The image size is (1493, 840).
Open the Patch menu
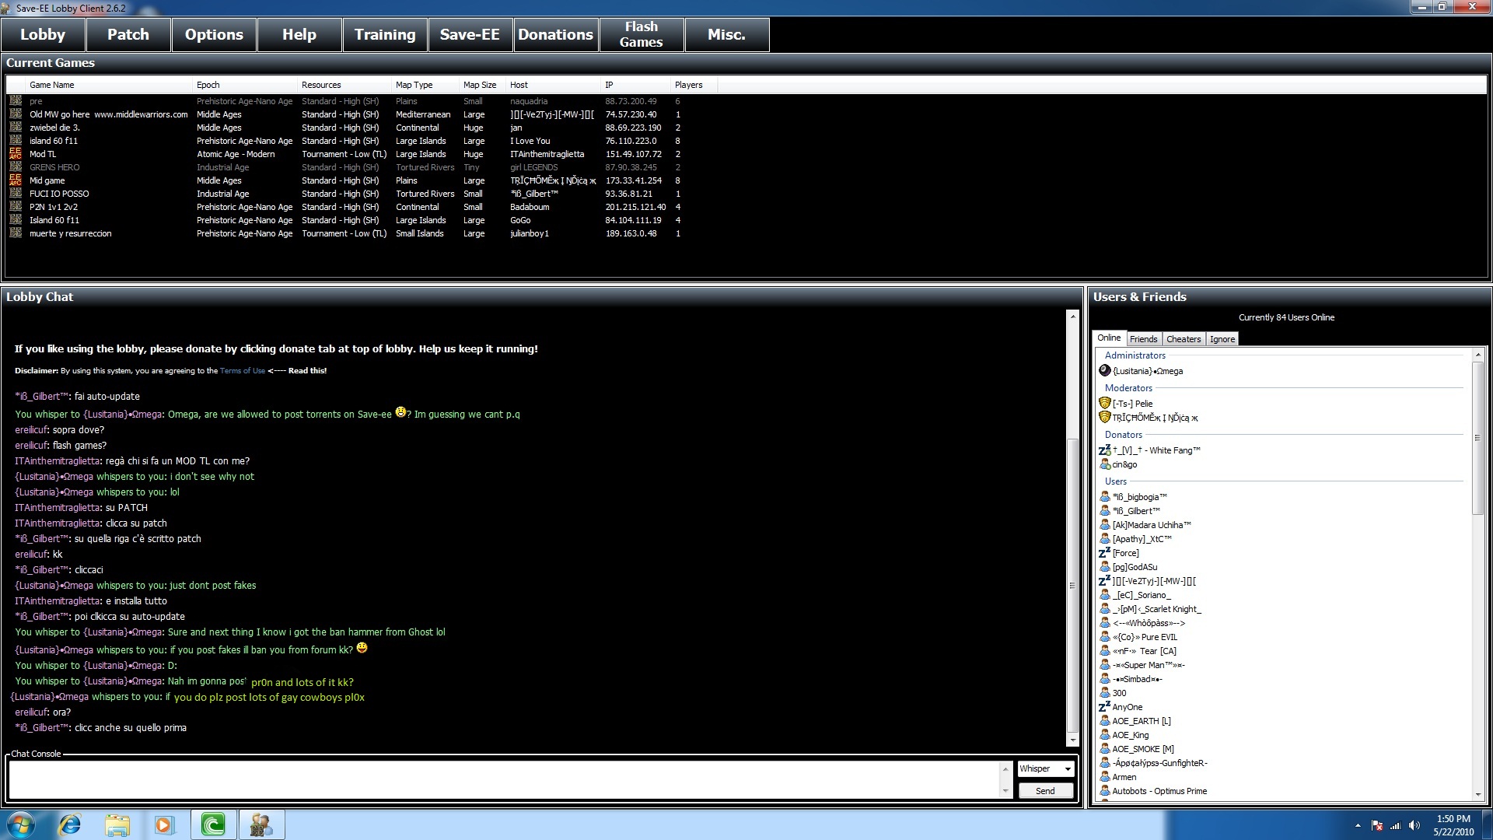(128, 35)
